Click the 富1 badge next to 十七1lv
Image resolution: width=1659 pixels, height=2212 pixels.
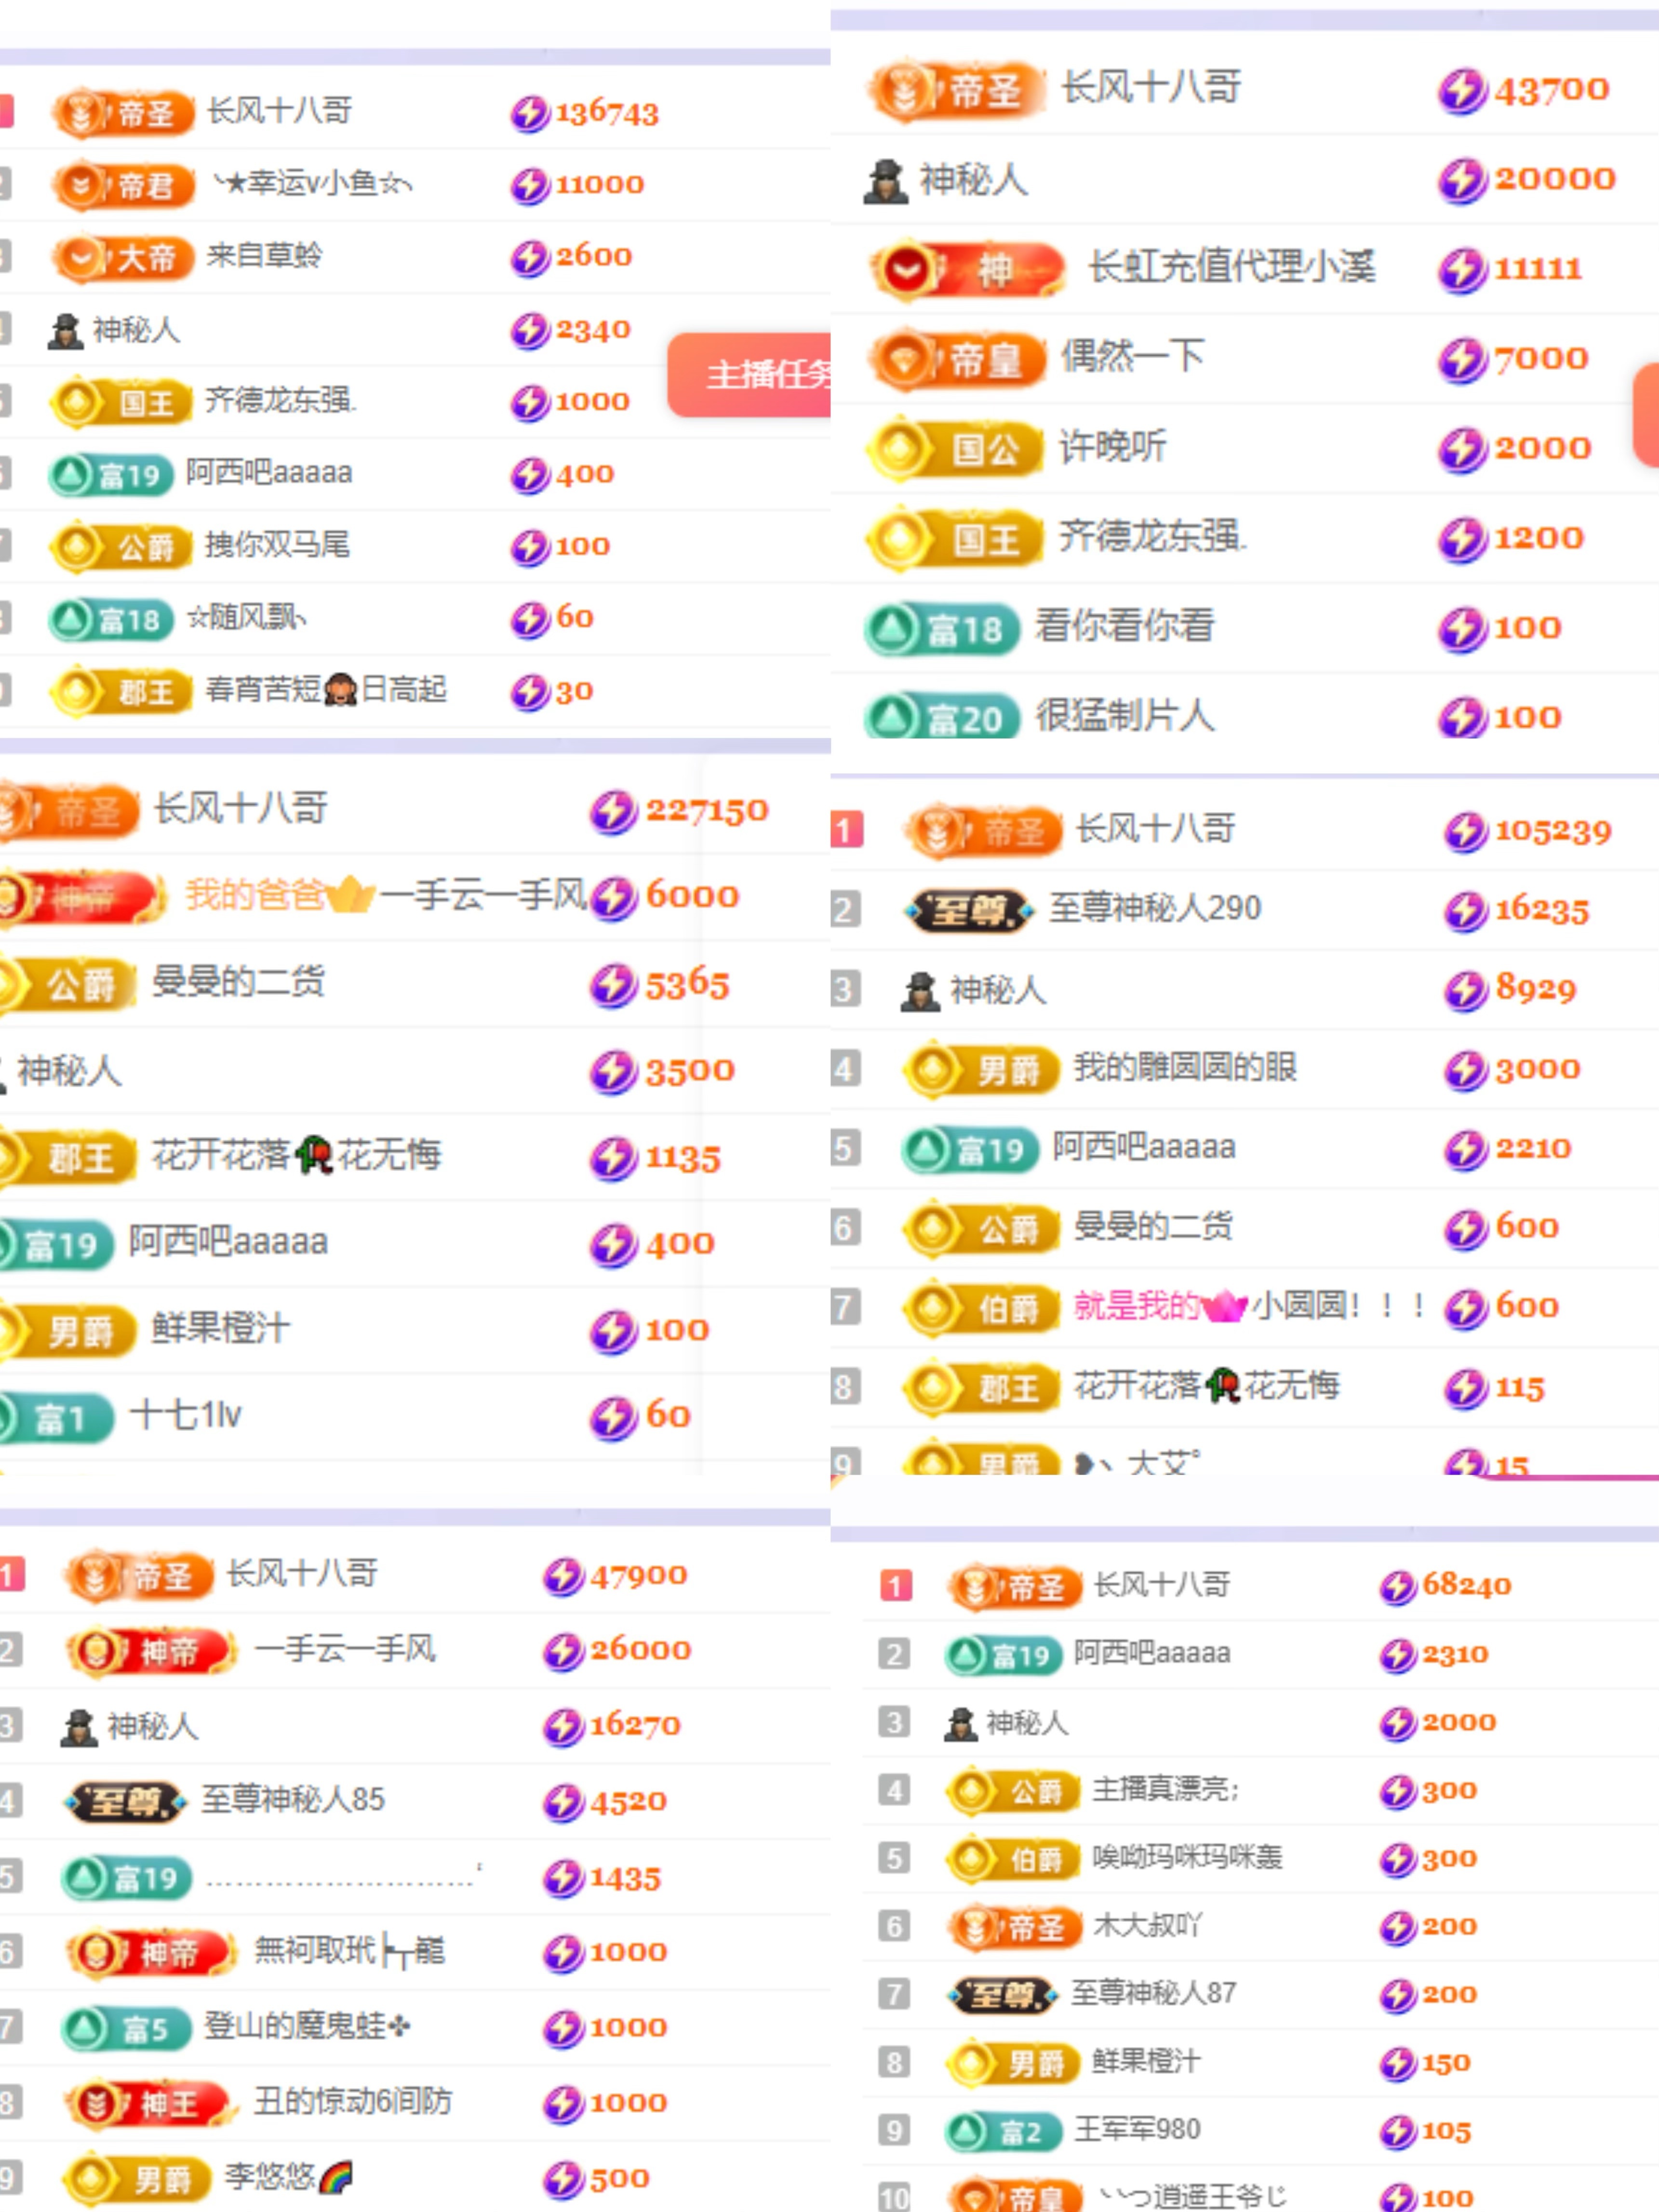57,1417
